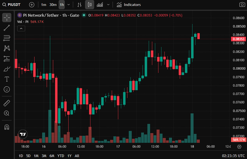This screenshot has width=247, height=159.
Task: Click the Pi Network/Tether symbol title
Action: point(51,15)
